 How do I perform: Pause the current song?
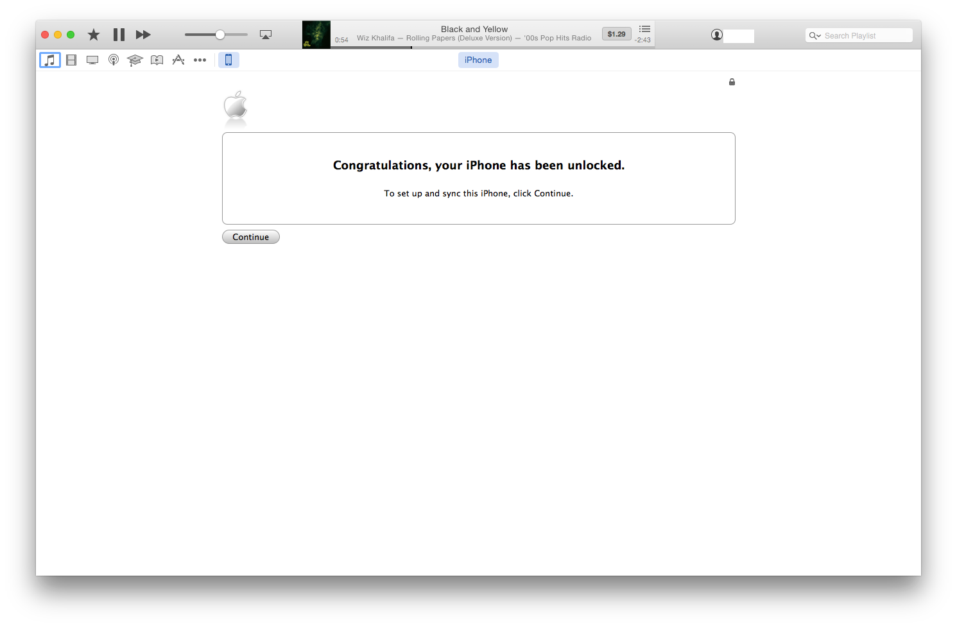click(119, 35)
